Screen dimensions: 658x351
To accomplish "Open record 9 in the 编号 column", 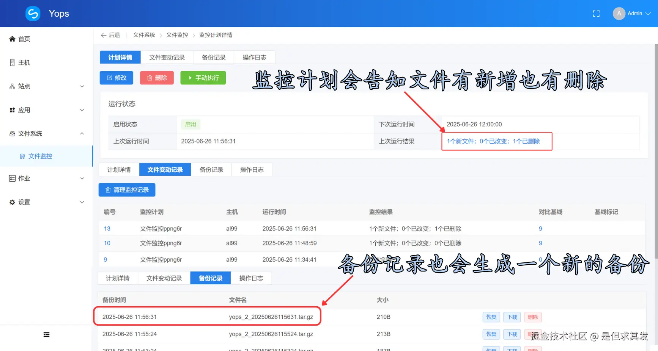I will pyautogui.click(x=105, y=260).
